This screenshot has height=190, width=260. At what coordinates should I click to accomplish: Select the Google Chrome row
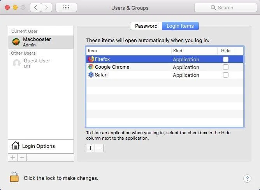(x=165, y=67)
